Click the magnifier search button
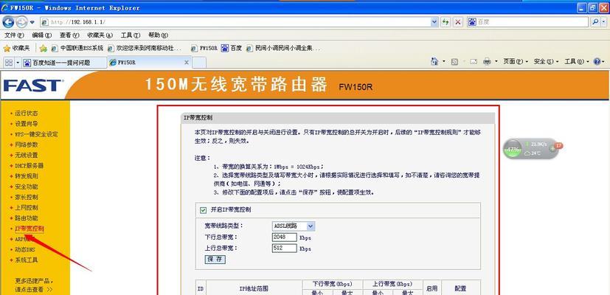610x295 pixels. [x=595, y=22]
